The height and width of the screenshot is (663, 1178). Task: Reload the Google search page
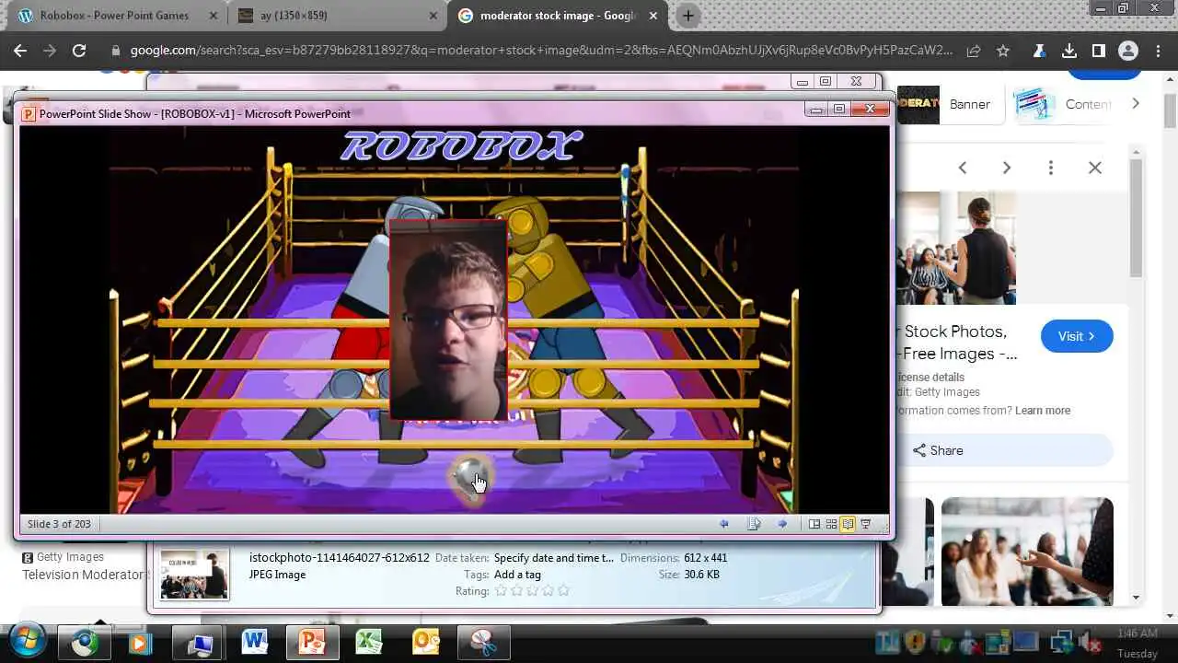[79, 51]
